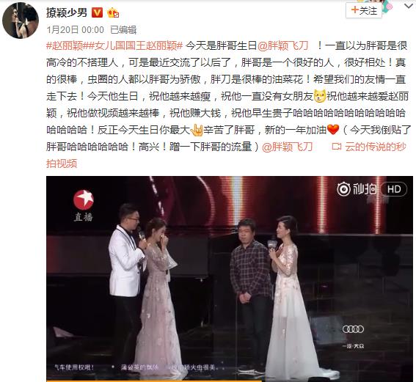416x382 pixels.
Task: Click the 撩颖少男 username link
Action: (66, 12)
